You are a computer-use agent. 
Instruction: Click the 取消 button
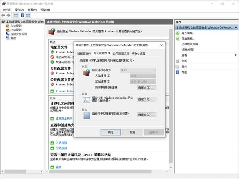[x=132, y=132]
